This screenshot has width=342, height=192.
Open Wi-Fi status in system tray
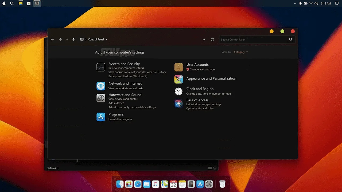[x=311, y=3]
